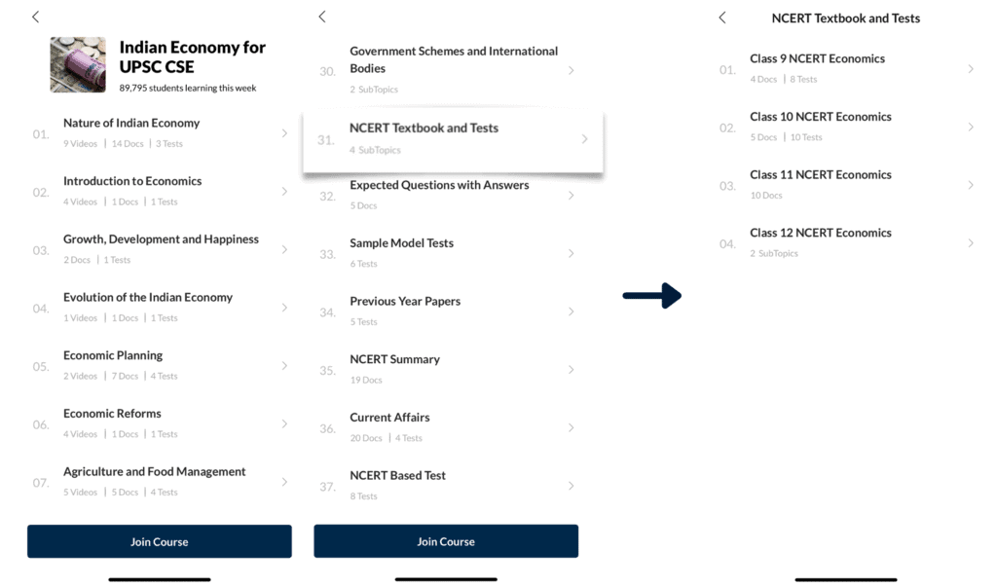Expand Introduction to Economics chevron

[x=284, y=192]
